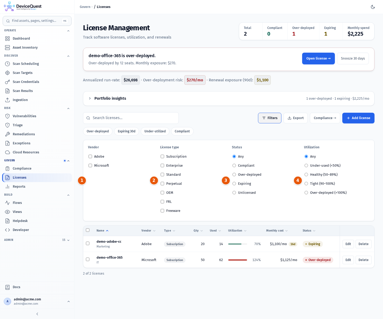Check the Perpetual license type checkbox
383x319 pixels.
162,184
